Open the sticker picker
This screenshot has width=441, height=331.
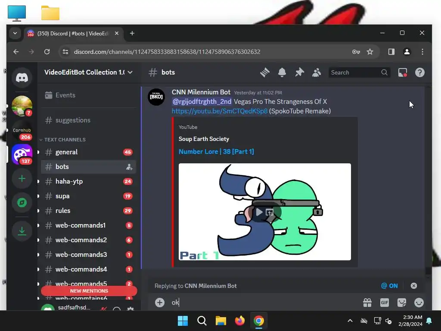402,303
